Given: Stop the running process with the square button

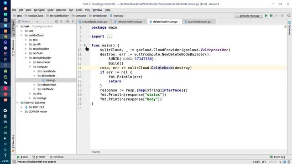Looking at the screenshot, I should pos(282,16).
